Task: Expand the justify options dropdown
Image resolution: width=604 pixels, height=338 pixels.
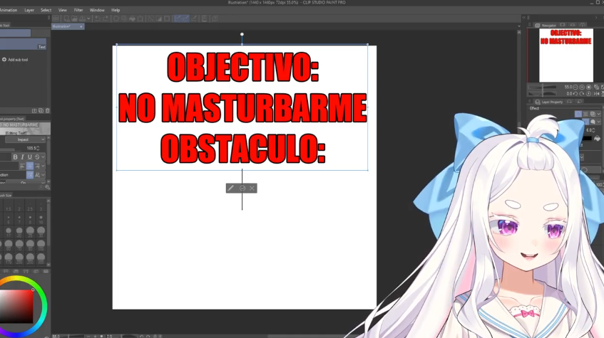Action: point(43,166)
